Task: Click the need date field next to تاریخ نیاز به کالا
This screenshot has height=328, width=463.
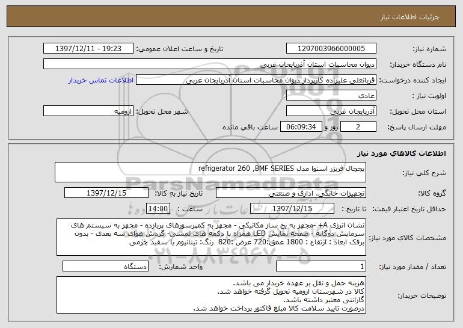Action: 106,193
